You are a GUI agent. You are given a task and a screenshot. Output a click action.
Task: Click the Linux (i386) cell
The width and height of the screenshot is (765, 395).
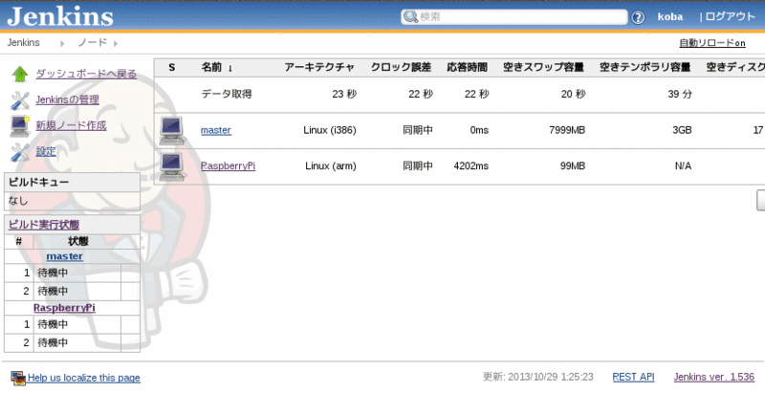(x=330, y=130)
